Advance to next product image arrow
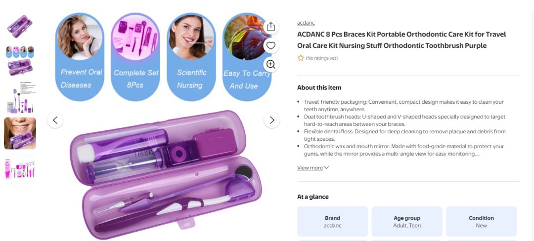 pos(272,120)
